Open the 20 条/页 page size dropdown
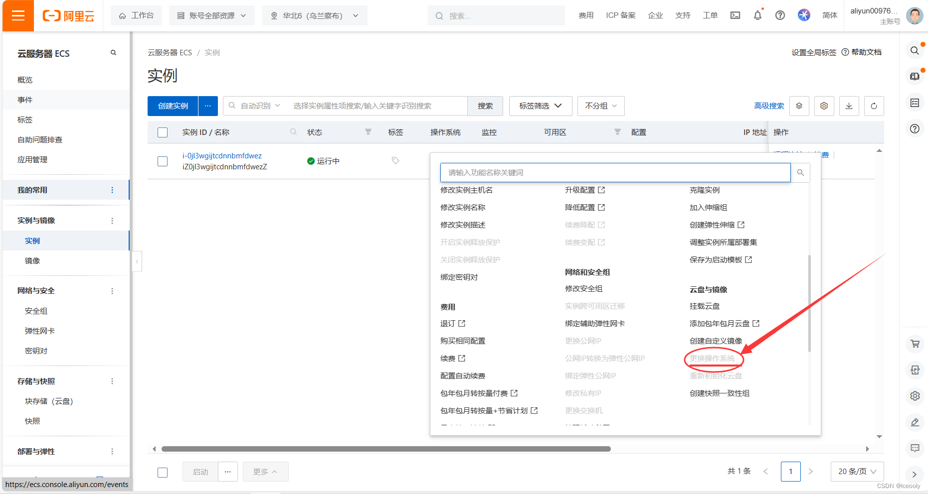Screen dimensions: 928x494 click(857, 472)
